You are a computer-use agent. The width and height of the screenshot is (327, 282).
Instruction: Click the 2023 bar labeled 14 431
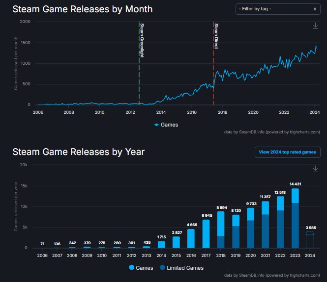tap(295, 218)
